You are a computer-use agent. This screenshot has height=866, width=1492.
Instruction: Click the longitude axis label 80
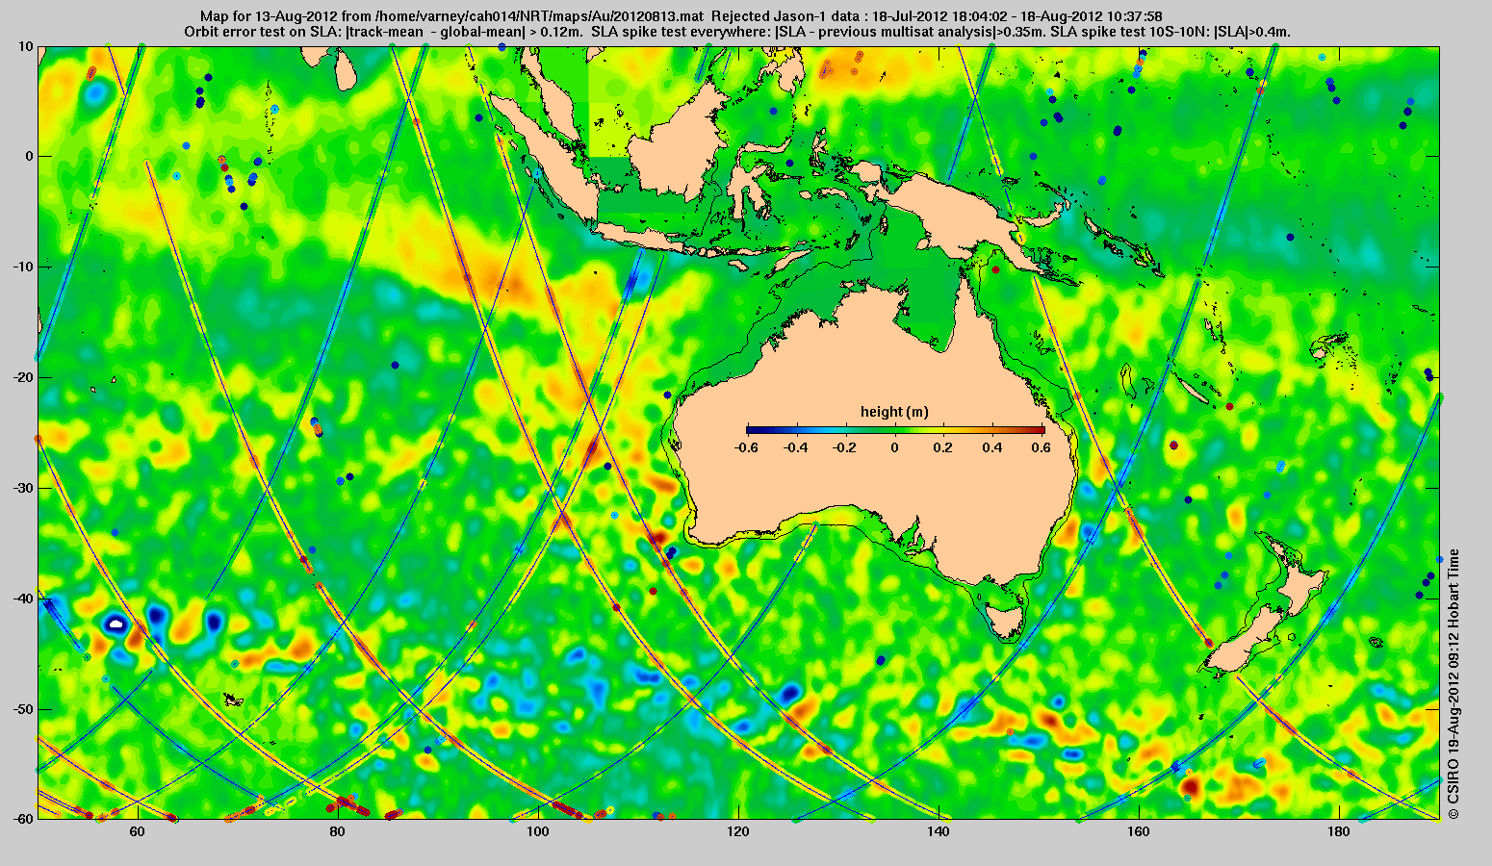[x=338, y=831]
